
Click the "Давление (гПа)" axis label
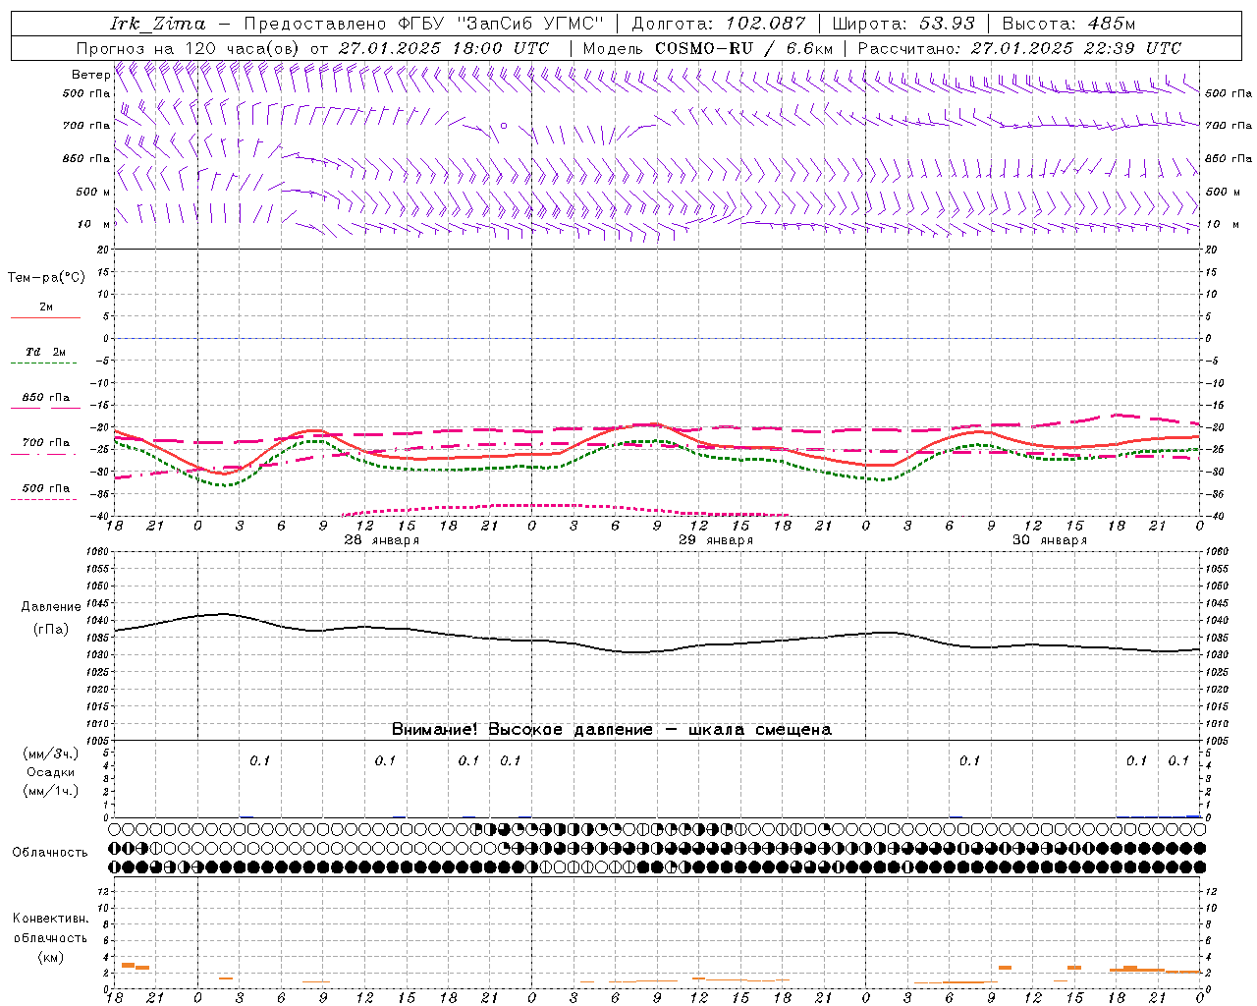point(51,618)
